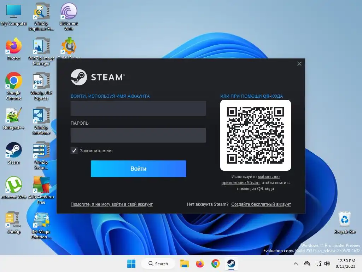The image size is (362, 272).
Task: Click the Steam taskbar icon
Action: pos(231,263)
